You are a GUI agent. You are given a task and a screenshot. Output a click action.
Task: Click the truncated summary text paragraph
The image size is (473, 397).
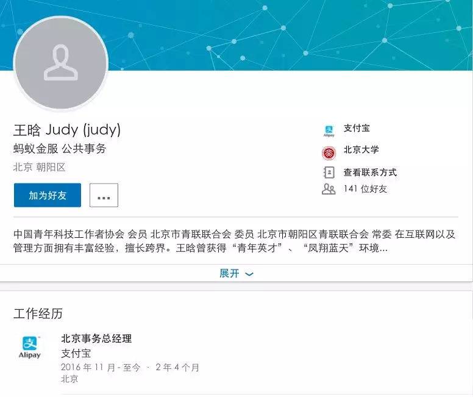[x=235, y=241]
